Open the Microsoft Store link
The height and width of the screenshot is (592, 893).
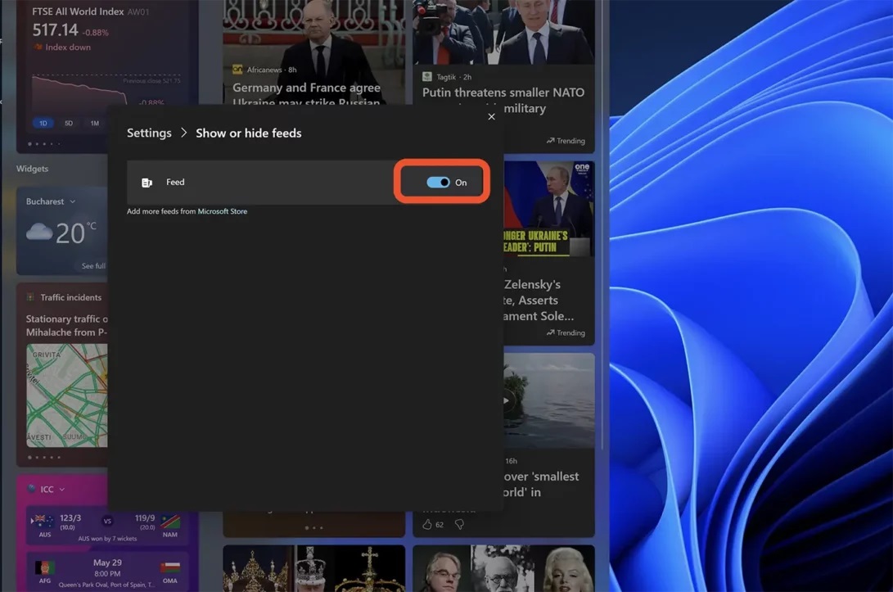(222, 211)
